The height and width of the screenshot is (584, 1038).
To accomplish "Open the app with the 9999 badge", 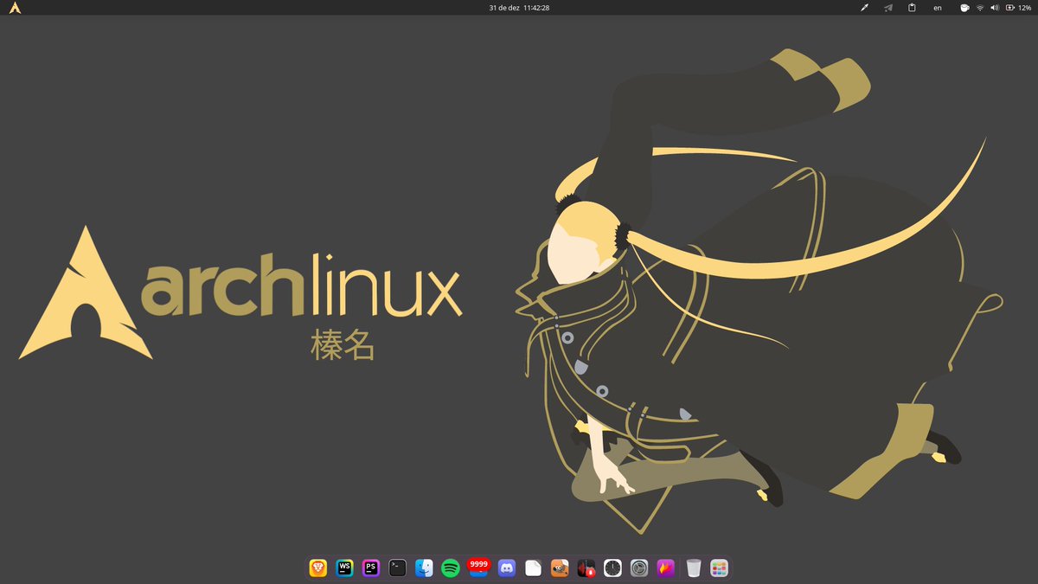I will coord(477,568).
